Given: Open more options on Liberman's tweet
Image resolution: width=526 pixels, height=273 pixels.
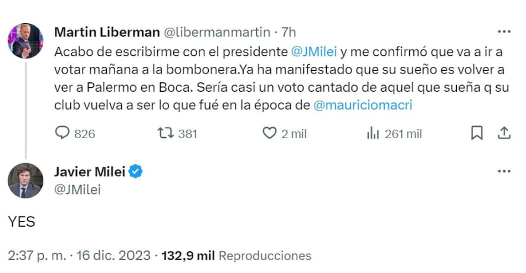Looking at the screenshot, I should pos(504,32).
